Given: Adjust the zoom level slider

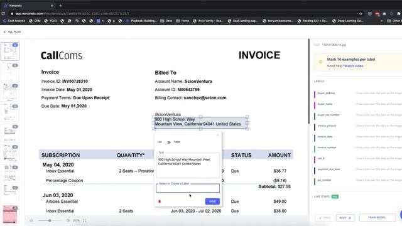Looking at the screenshot, I should click(50, 220).
